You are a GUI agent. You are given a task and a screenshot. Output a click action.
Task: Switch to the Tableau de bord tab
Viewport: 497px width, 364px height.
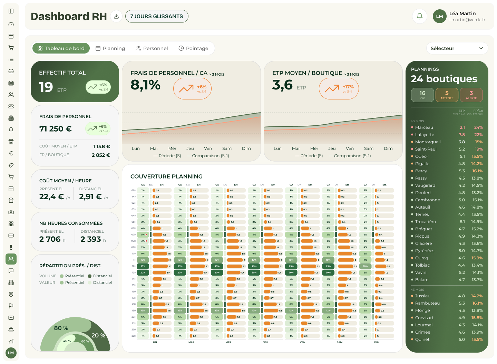tap(61, 48)
